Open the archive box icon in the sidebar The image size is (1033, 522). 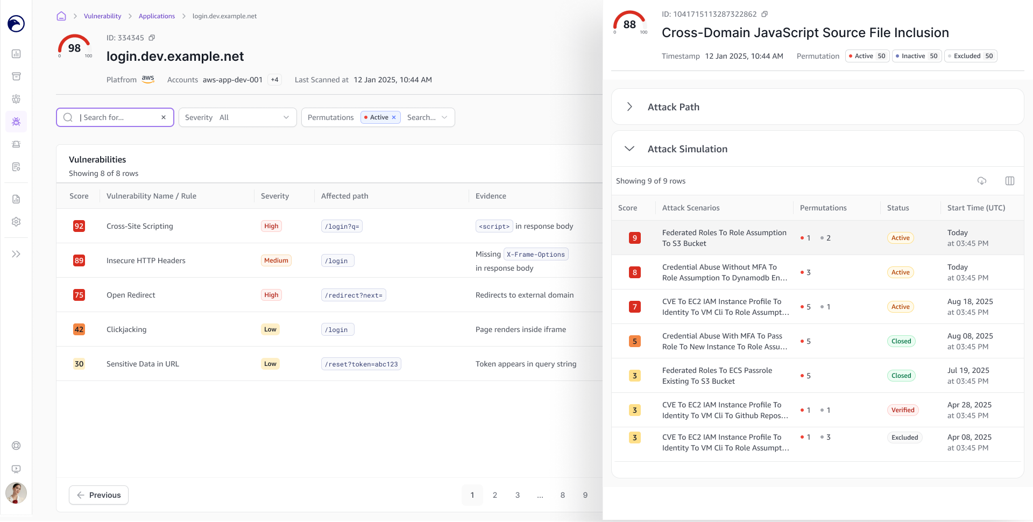point(16,76)
